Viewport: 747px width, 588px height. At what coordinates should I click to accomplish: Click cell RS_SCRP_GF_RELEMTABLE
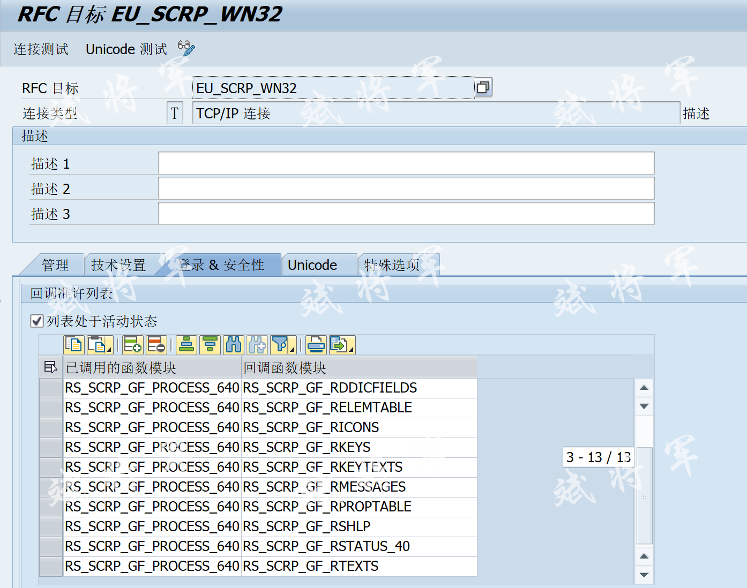click(x=359, y=408)
